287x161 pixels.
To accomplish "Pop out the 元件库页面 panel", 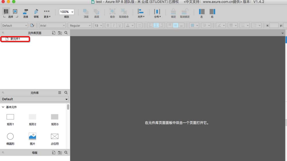I will [x=3, y=33].
